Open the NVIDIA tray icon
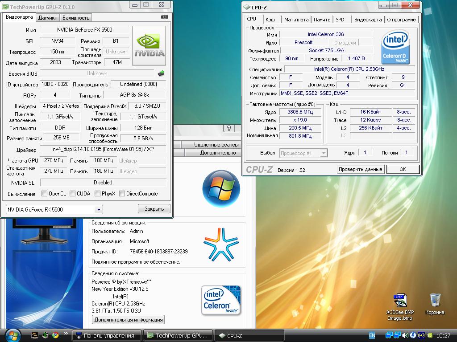The image size is (457, 342). click(x=429, y=335)
